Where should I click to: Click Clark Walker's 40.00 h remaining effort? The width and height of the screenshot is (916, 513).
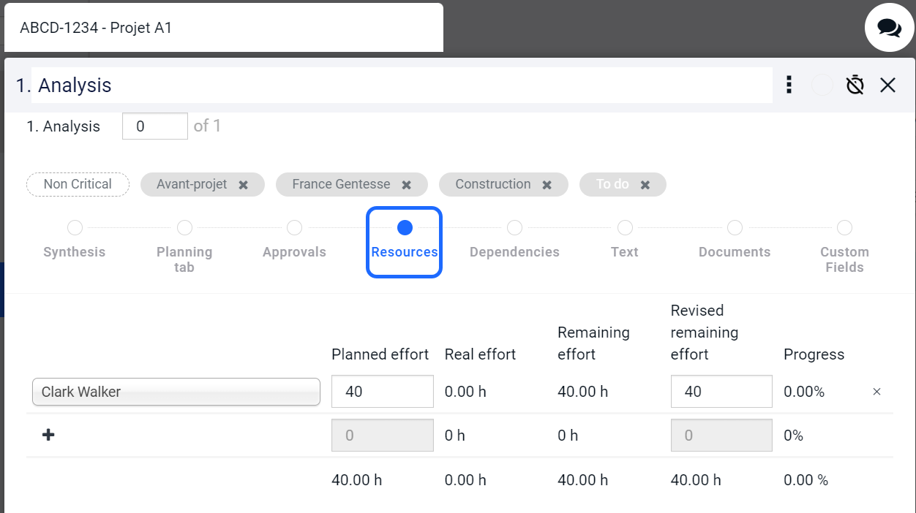[x=582, y=392]
